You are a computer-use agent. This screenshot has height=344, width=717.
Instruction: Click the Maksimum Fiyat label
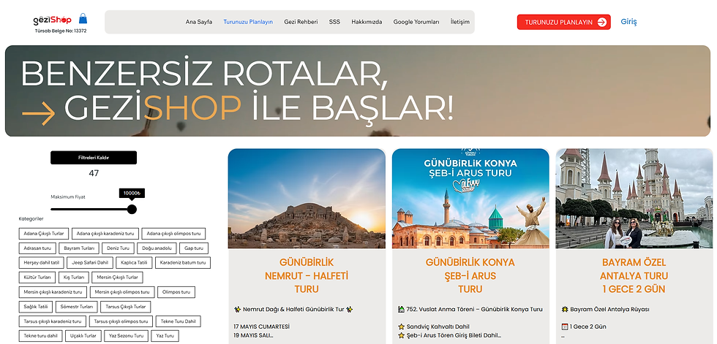(x=67, y=197)
